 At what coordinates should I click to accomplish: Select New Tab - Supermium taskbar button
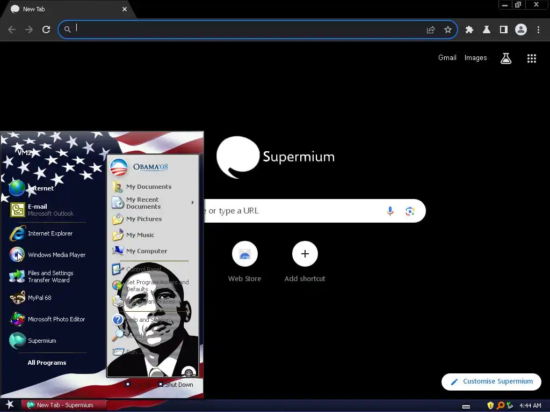(63, 406)
